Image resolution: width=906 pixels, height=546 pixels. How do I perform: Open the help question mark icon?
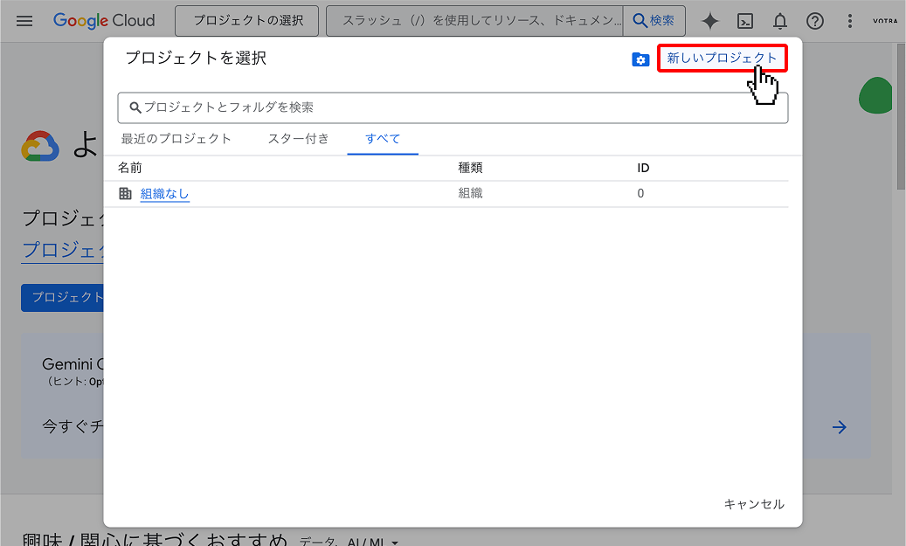click(x=815, y=21)
